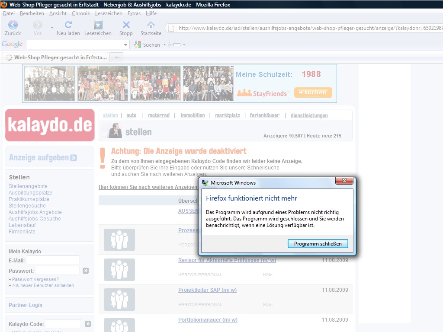Open the auto category link
The image size is (443, 332).
coord(132,115)
